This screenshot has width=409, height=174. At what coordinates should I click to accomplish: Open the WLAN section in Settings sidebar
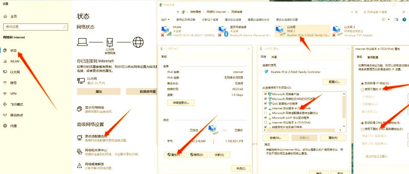15,61
